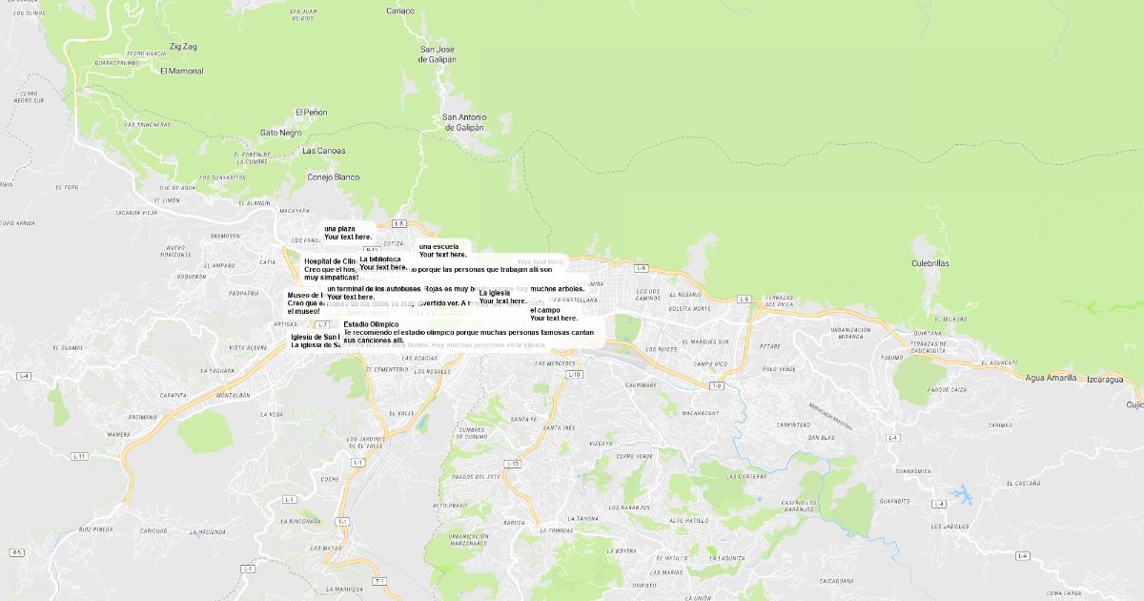The height and width of the screenshot is (601, 1144).
Task: Click the Agua Amarilla label on map
Action: 1051,378
